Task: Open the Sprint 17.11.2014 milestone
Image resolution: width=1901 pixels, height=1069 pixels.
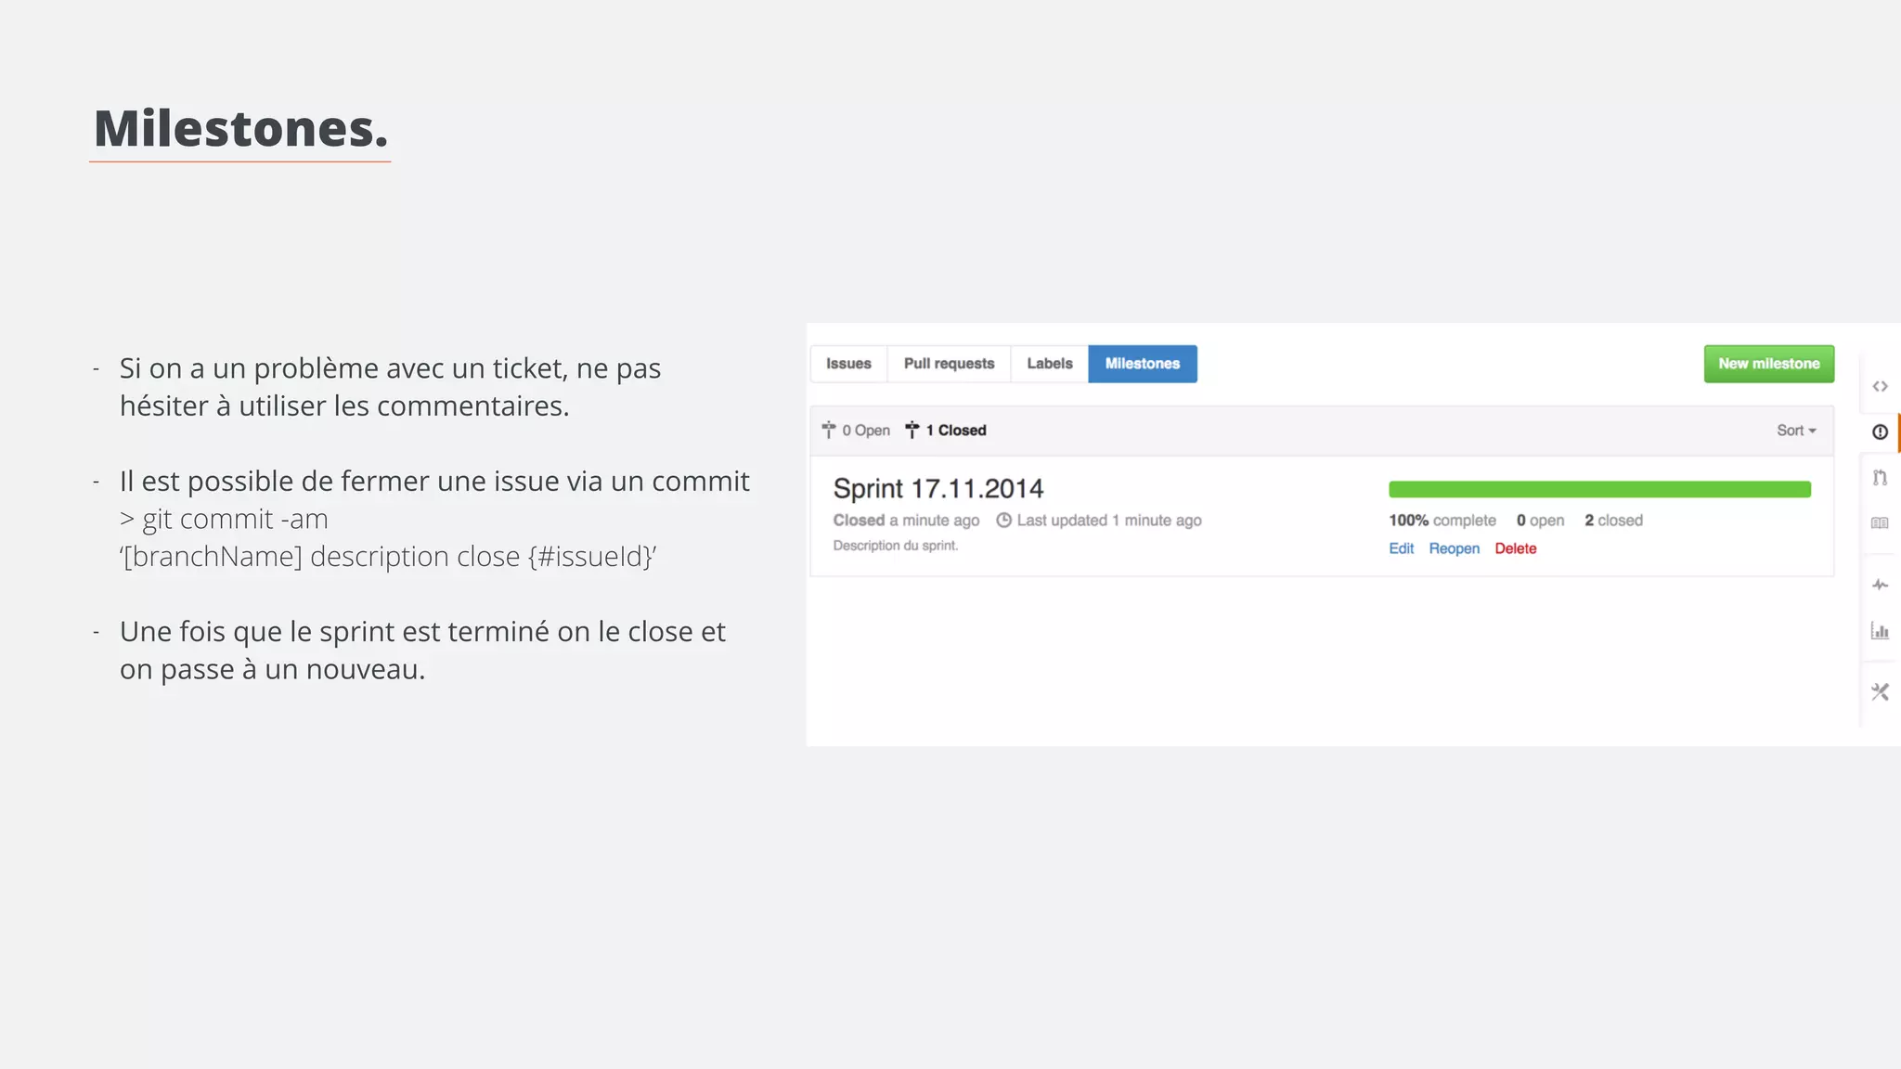Action: [x=938, y=488]
